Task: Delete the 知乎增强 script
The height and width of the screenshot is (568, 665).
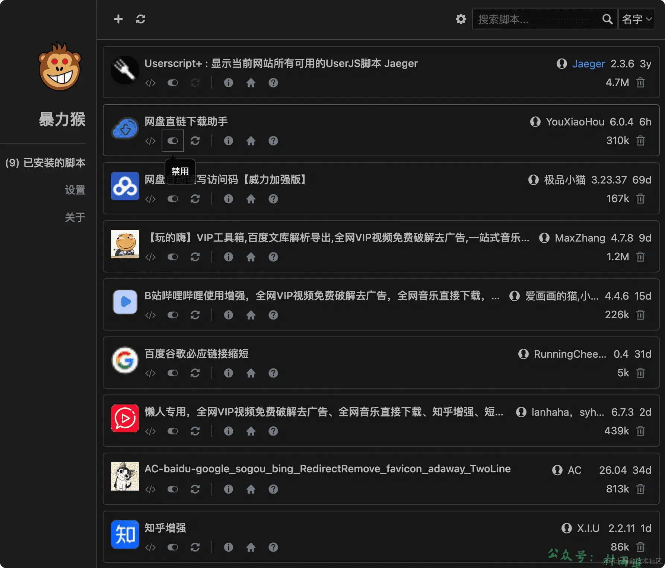Action: [x=640, y=547]
